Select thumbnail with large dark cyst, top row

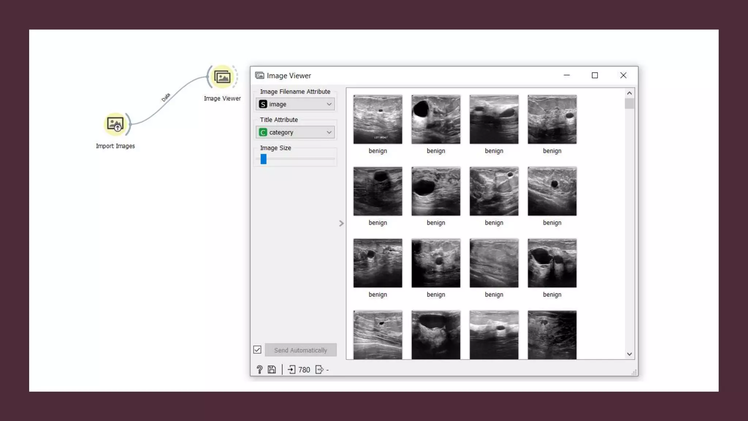[436, 119]
